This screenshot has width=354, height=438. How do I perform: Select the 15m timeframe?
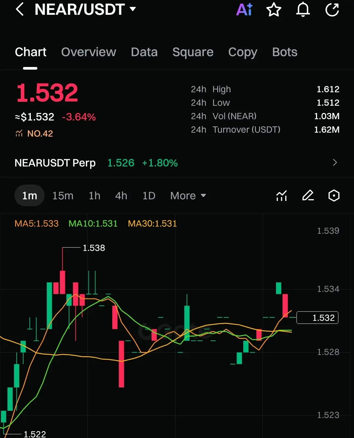[63, 196]
